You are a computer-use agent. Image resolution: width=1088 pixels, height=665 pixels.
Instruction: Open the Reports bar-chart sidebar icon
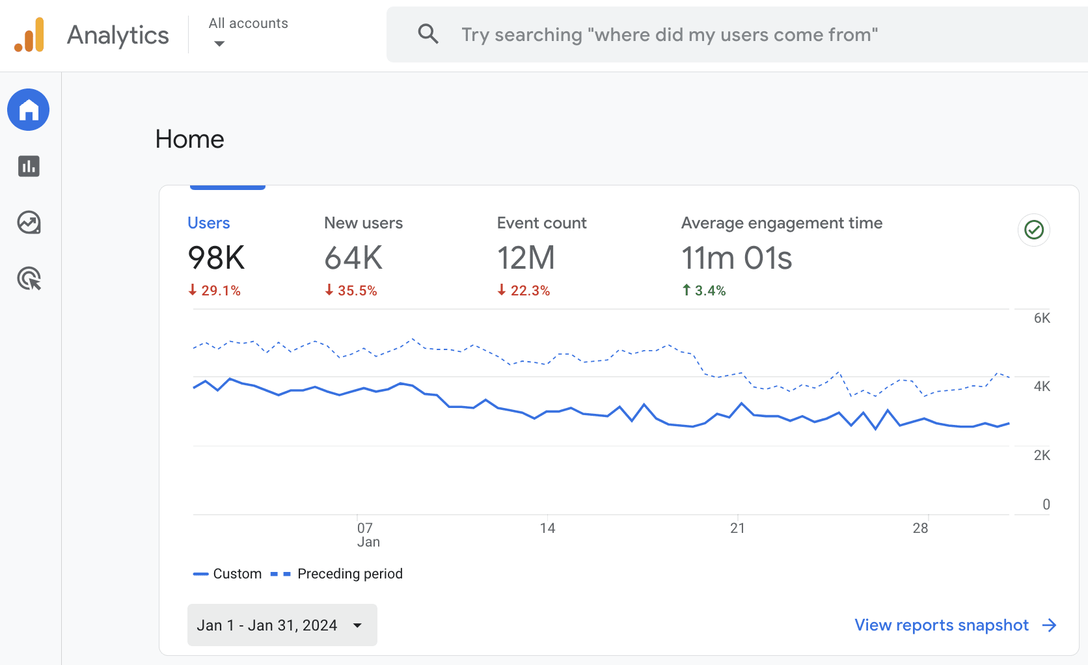click(x=29, y=167)
